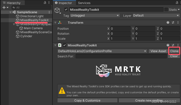181x105 pixels.
Task: Open SampleScene options kebab menu
Action: click(x=49, y=12)
